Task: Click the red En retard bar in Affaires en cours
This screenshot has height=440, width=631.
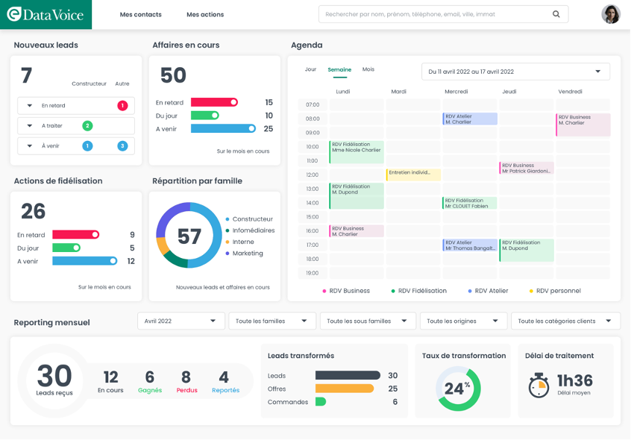Action: [214, 102]
